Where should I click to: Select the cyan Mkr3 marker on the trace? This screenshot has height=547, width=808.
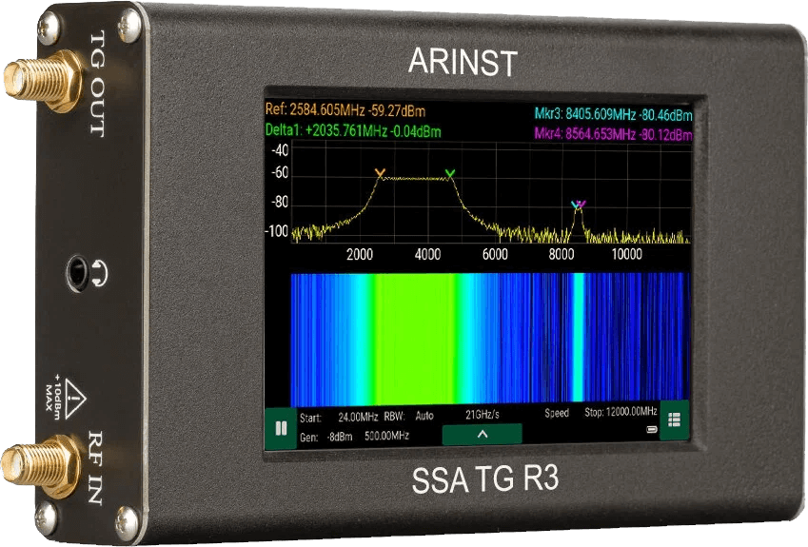point(576,205)
